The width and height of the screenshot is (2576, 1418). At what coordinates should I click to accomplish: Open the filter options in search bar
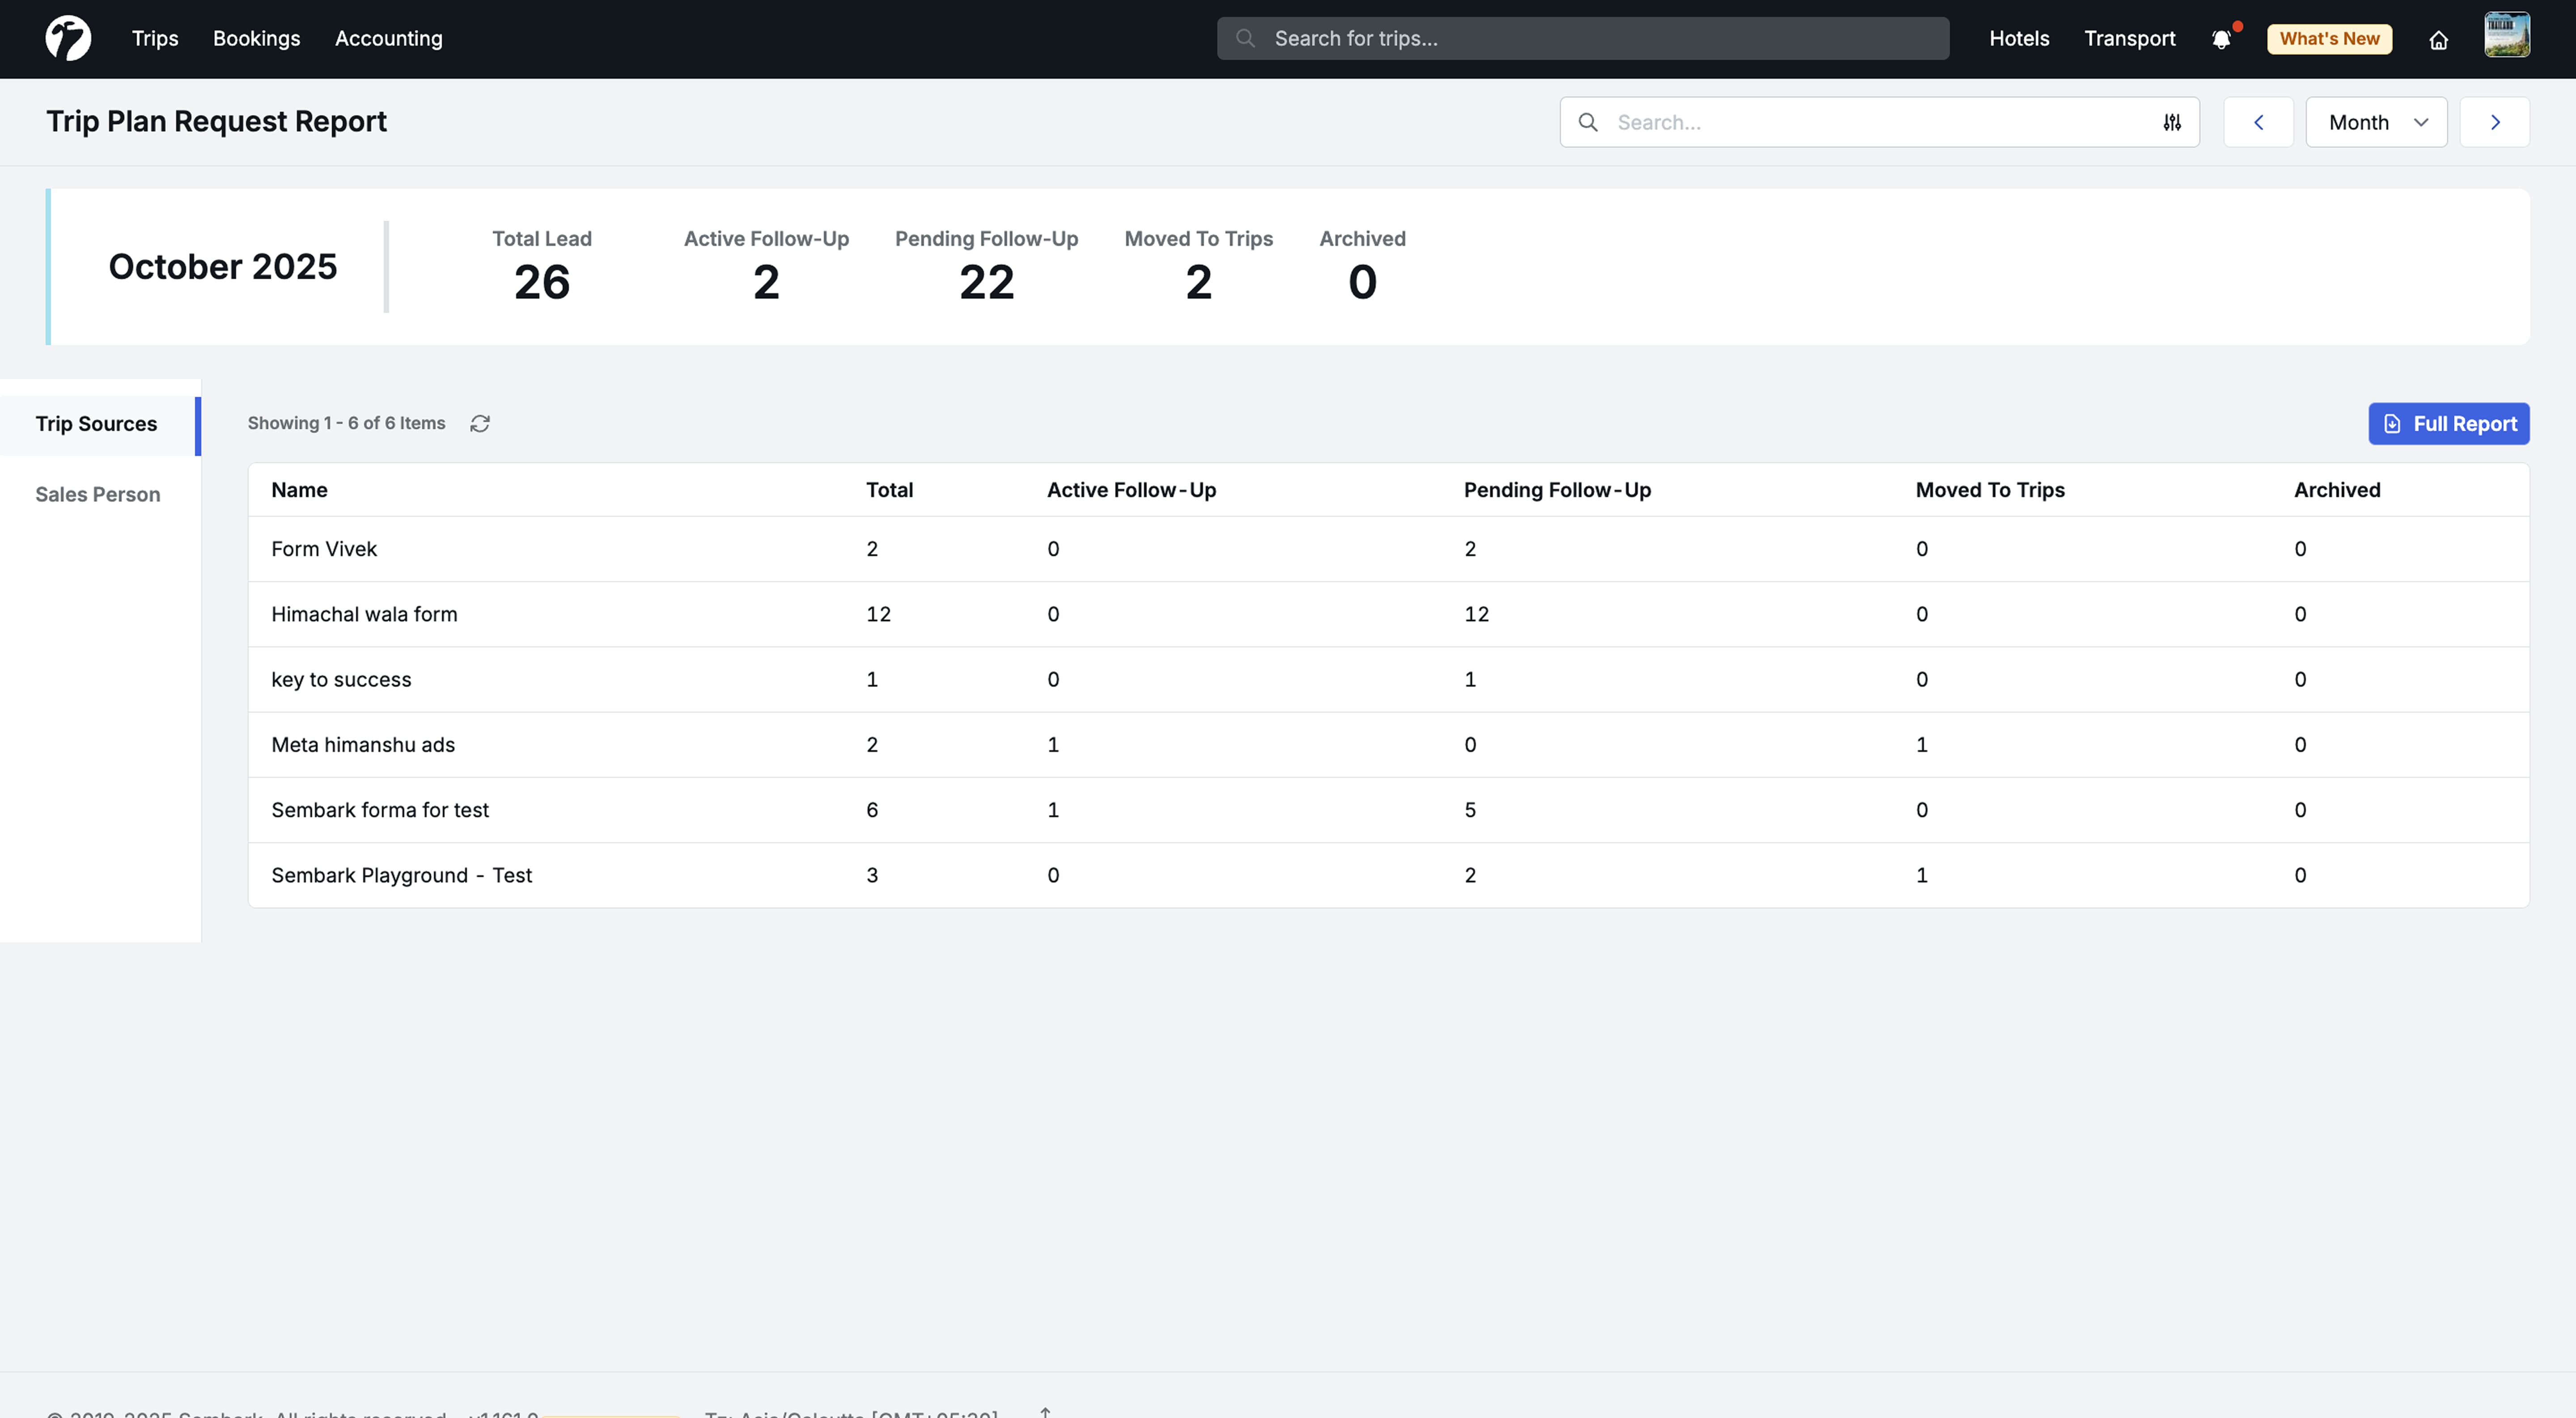pyautogui.click(x=2171, y=122)
